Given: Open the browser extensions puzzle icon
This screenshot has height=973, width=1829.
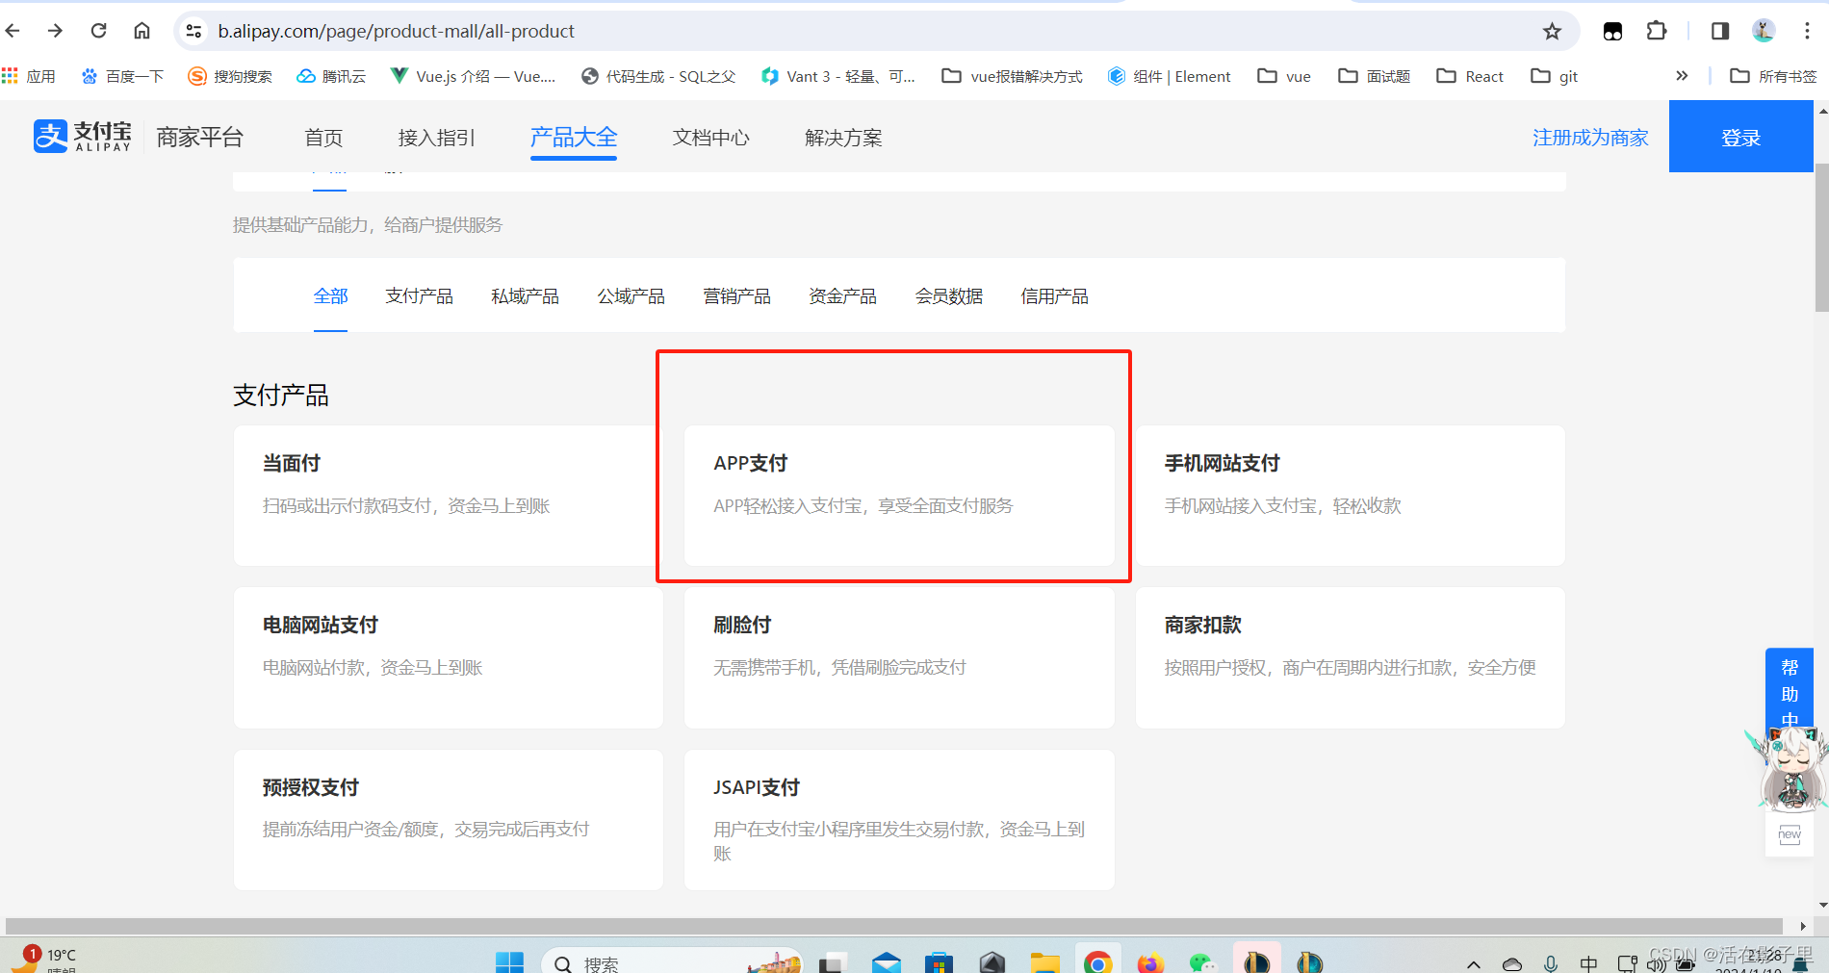Looking at the screenshot, I should point(1657,31).
